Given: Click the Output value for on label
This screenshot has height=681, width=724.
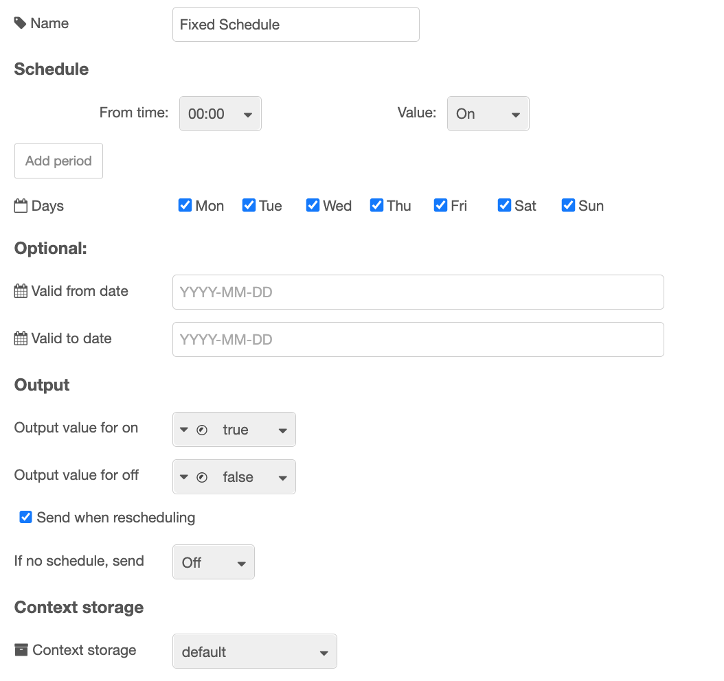Looking at the screenshot, I should [x=76, y=428].
